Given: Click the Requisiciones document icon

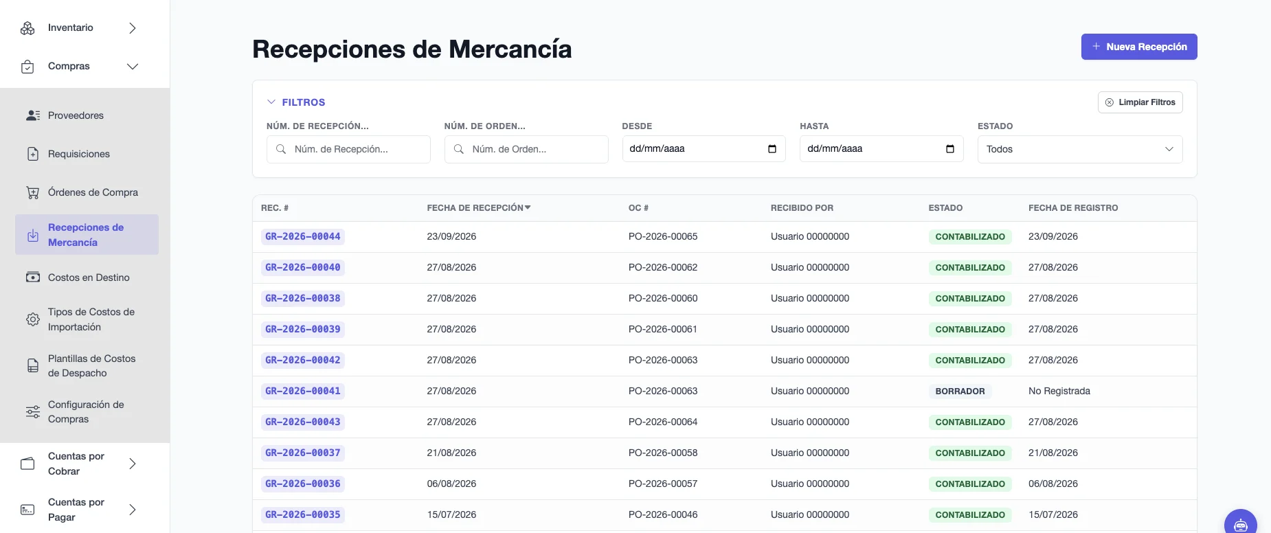Looking at the screenshot, I should pyautogui.click(x=33, y=154).
